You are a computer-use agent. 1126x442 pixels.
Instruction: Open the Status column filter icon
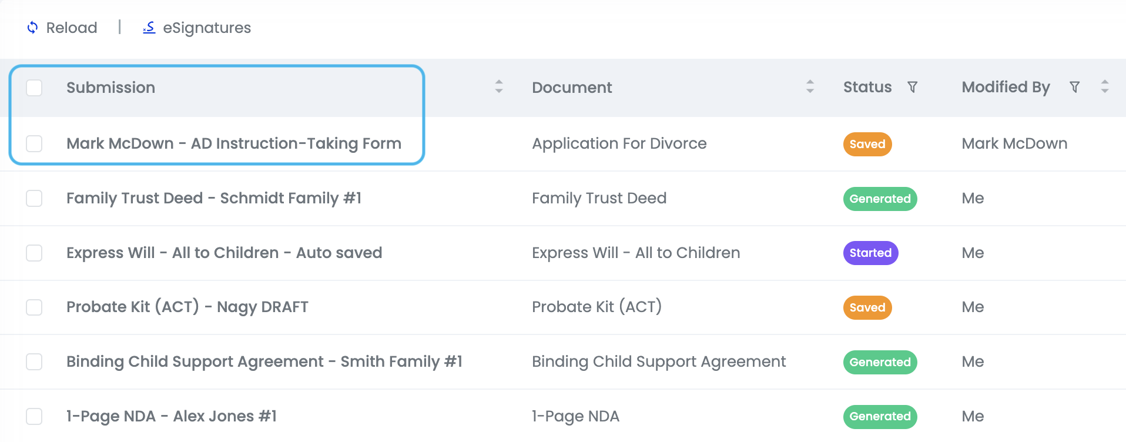(912, 88)
